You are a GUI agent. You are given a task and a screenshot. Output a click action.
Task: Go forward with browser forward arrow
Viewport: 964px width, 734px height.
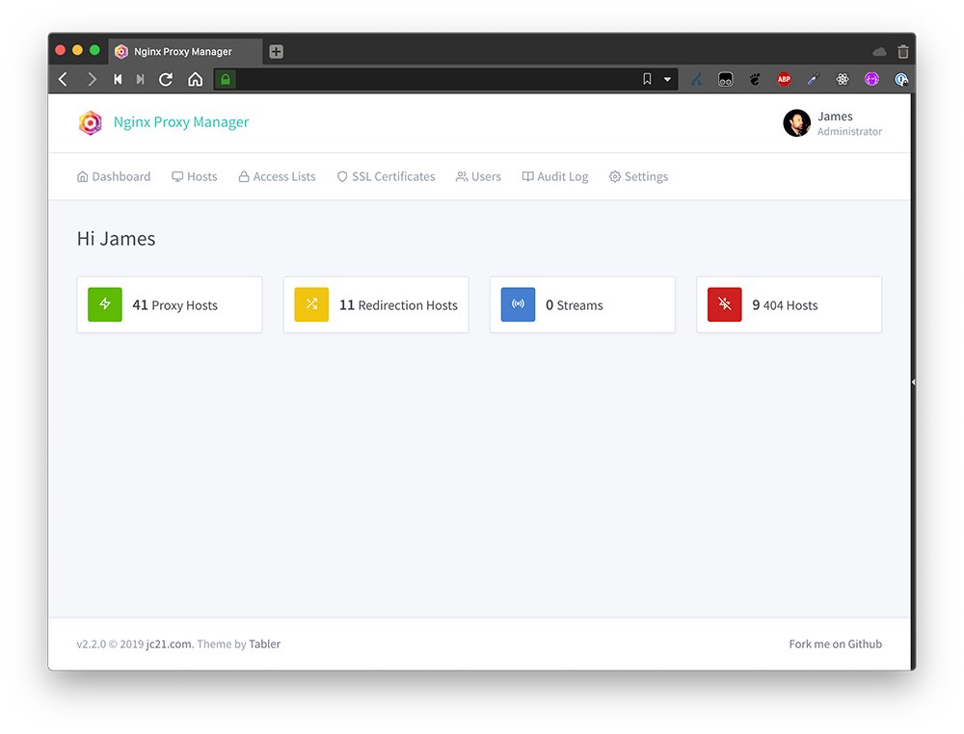point(92,79)
